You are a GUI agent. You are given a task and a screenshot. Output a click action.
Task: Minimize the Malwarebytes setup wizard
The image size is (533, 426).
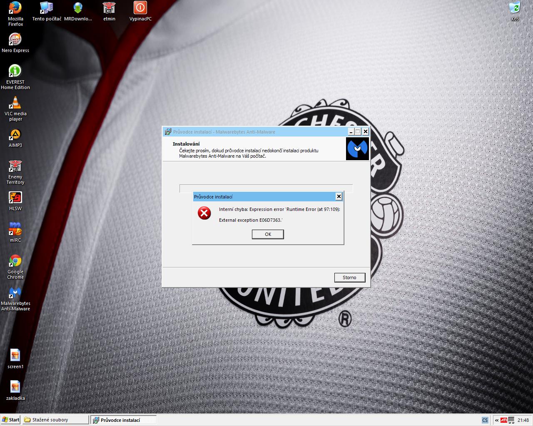(351, 131)
